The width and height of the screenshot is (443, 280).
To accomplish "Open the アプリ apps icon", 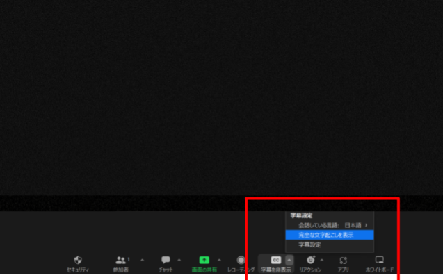I will (344, 260).
